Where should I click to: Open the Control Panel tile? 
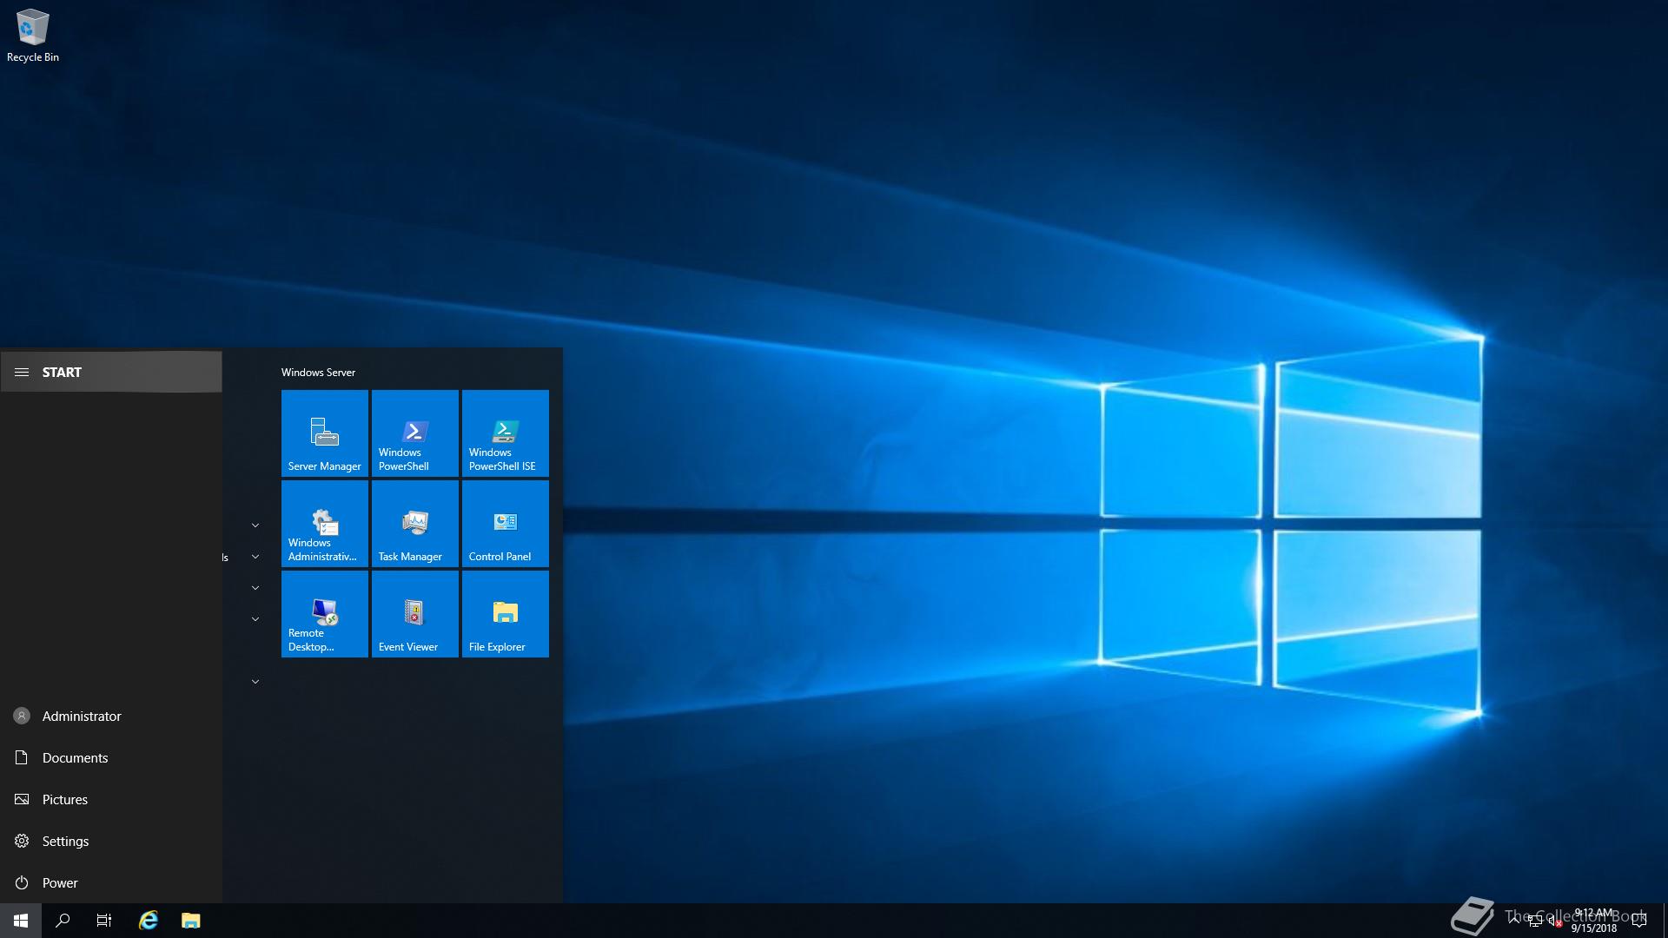point(506,524)
